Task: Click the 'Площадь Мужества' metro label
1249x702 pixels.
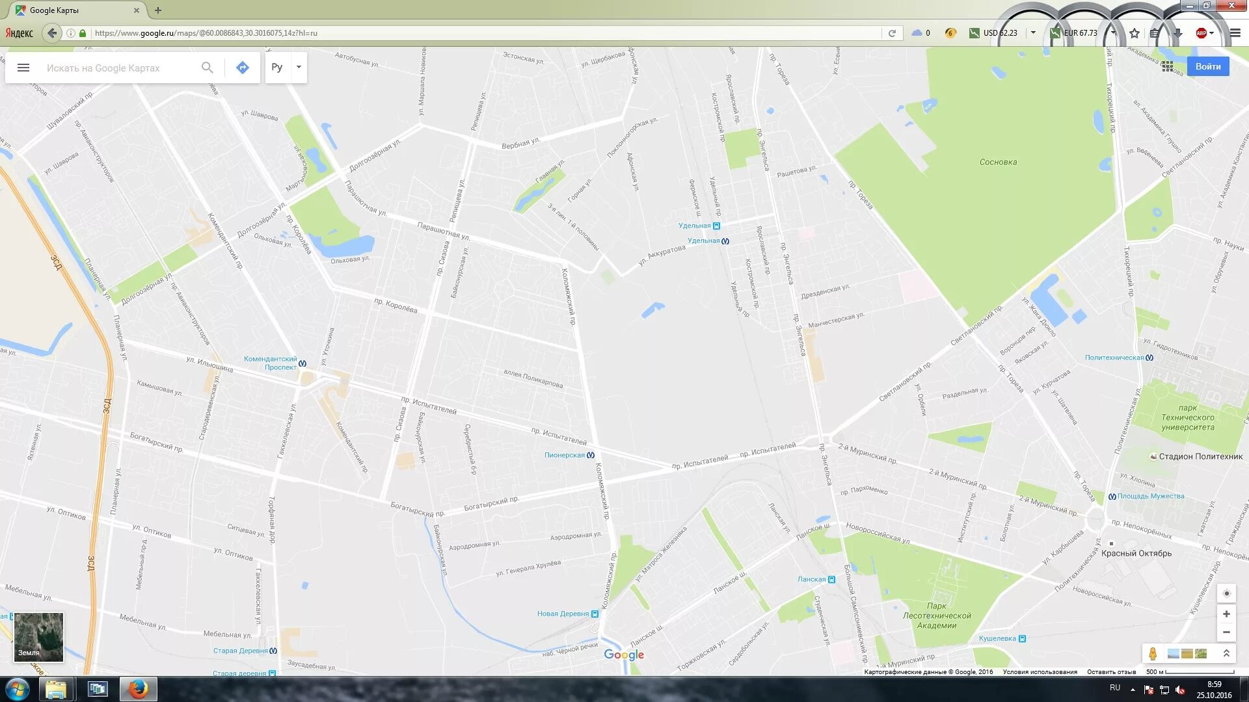Action: click(x=1151, y=496)
